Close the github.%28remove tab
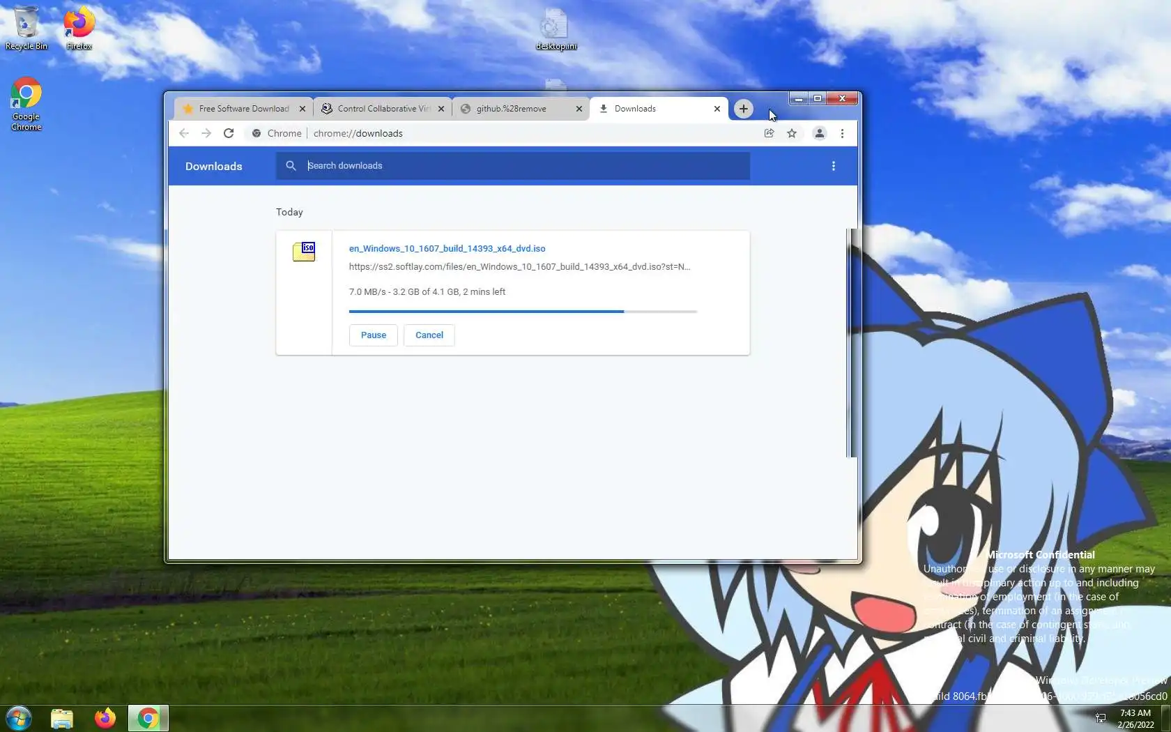This screenshot has height=732, width=1171. pos(579,109)
